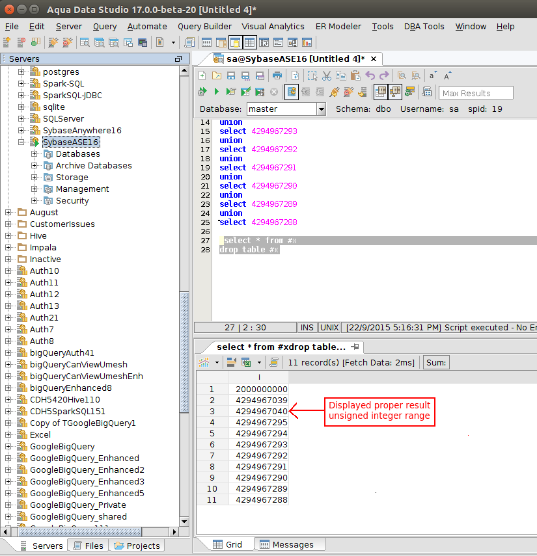The image size is (537, 556).
Task: Click in the Max Results field
Action: coord(476,93)
